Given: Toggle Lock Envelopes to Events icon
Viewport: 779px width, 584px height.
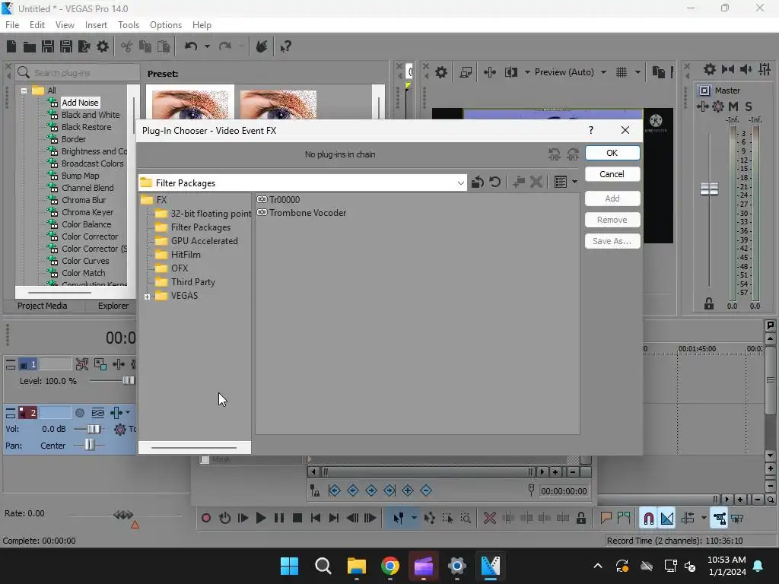Looking at the screenshot, I should pos(720,519).
